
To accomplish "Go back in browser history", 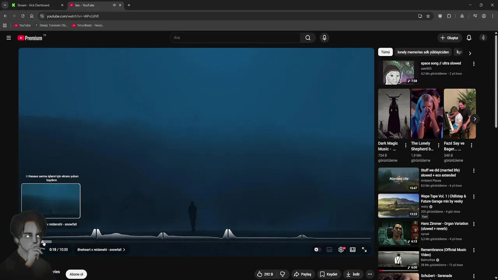I will click(x=5, y=16).
